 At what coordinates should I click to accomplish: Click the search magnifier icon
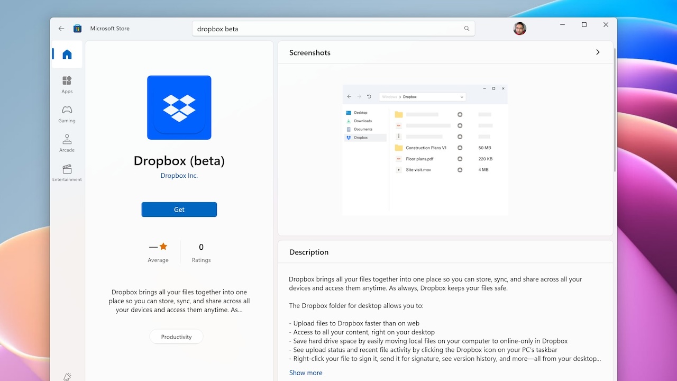(x=466, y=29)
